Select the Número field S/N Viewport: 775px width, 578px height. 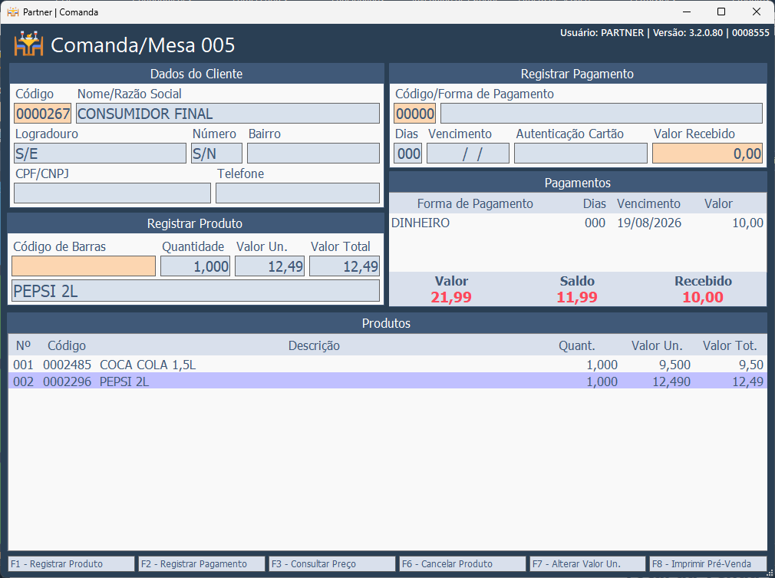coord(217,154)
